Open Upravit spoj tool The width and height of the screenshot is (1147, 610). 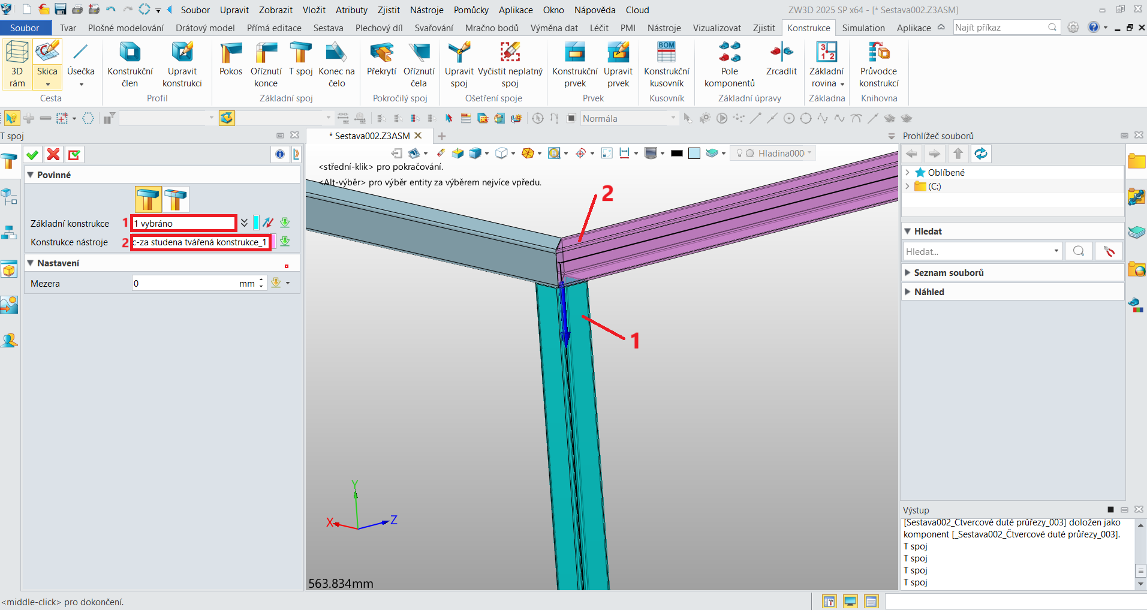click(459, 64)
